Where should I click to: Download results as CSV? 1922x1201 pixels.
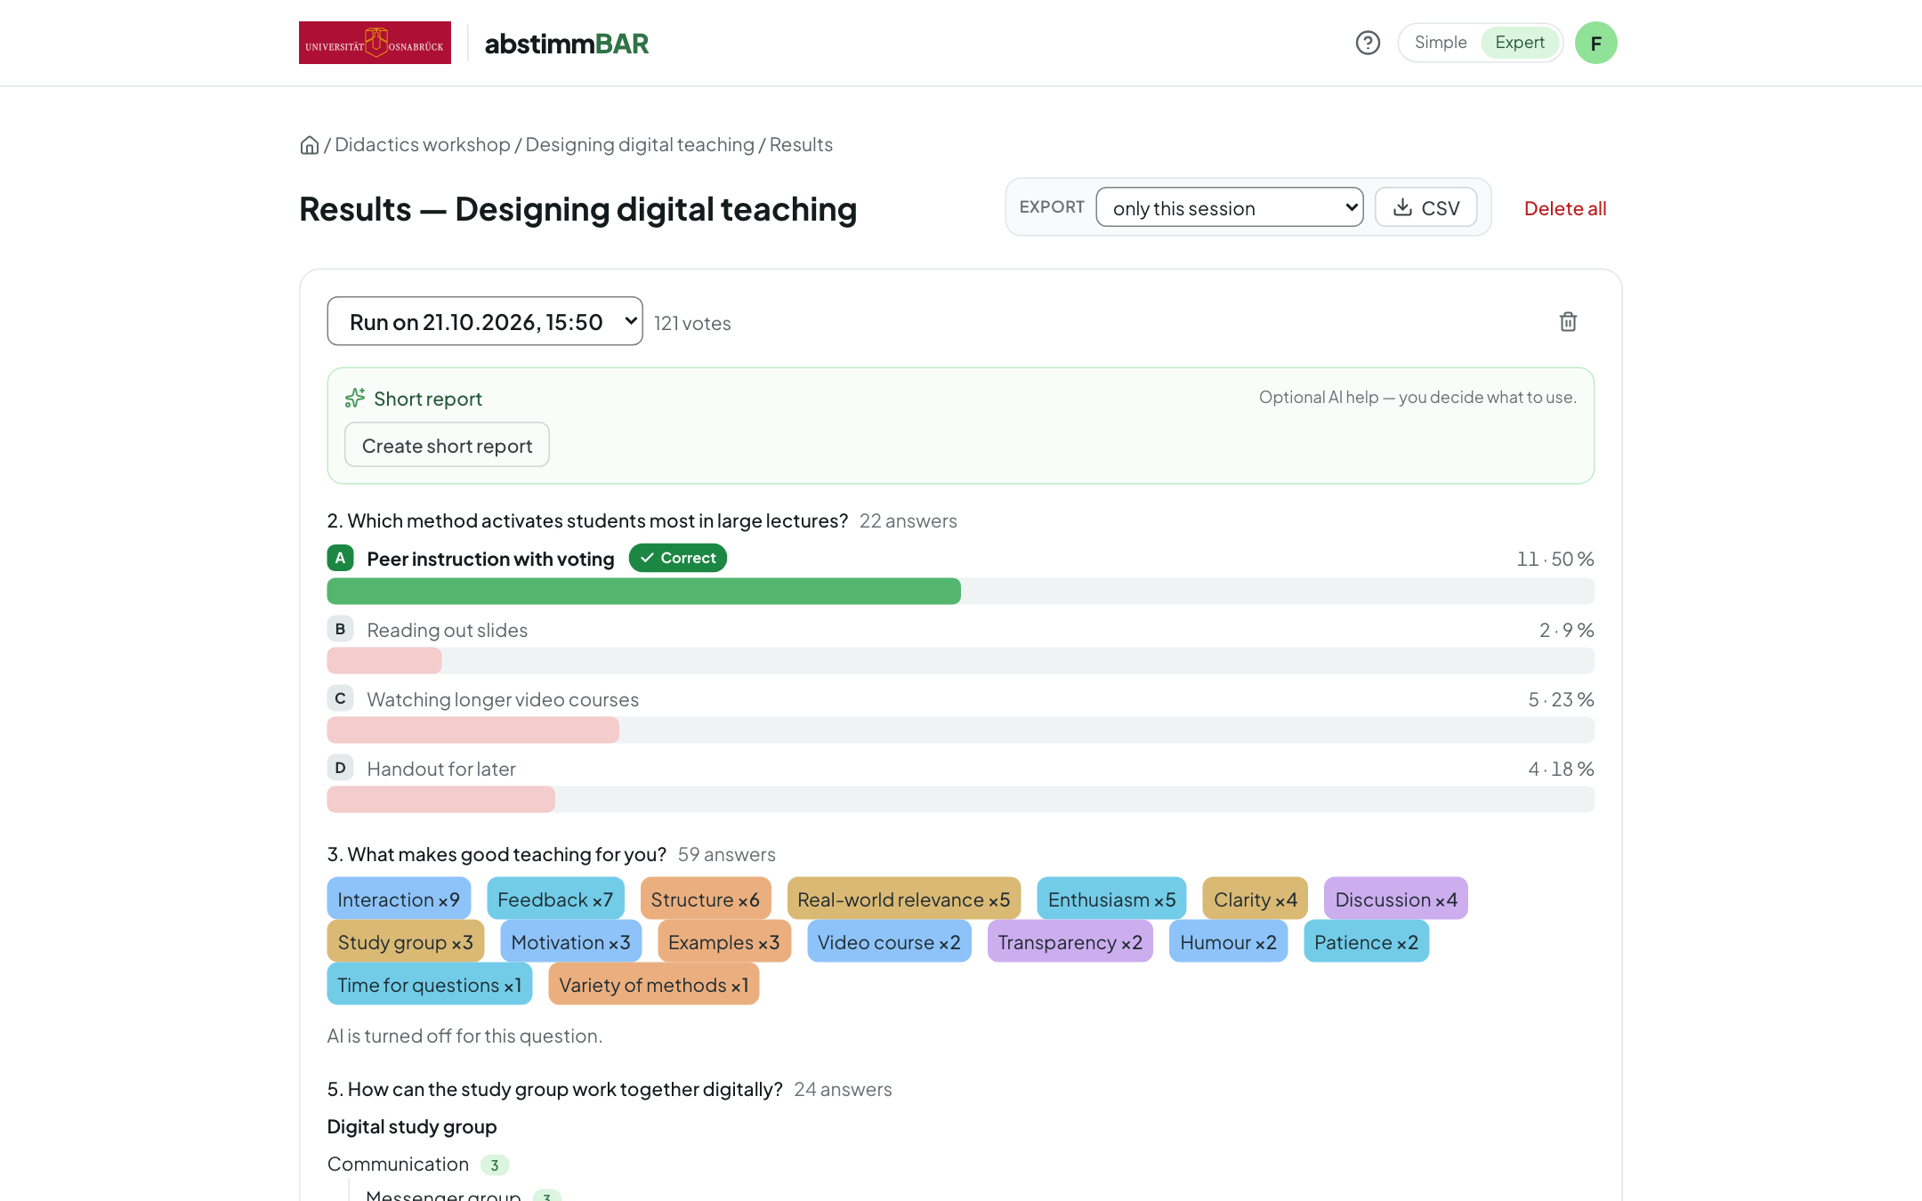pos(1425,207)
